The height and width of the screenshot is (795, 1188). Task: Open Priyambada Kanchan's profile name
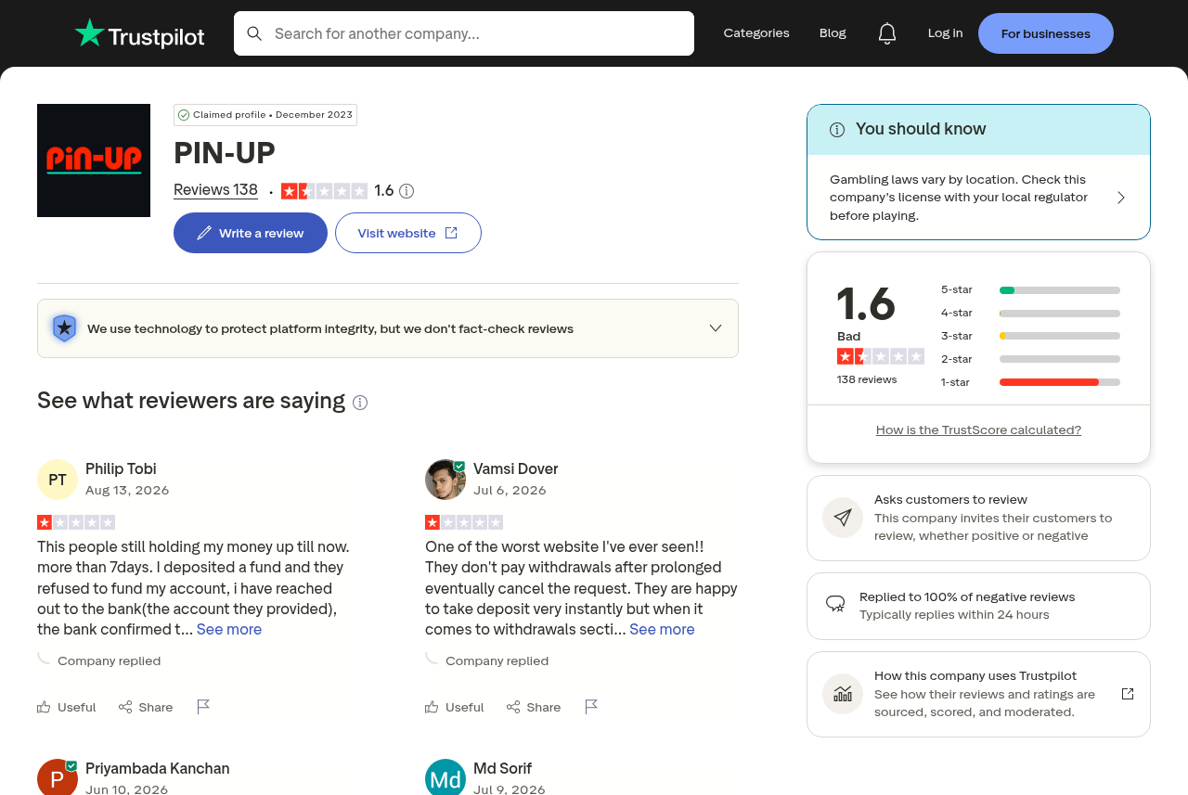(x=158, y=768)
